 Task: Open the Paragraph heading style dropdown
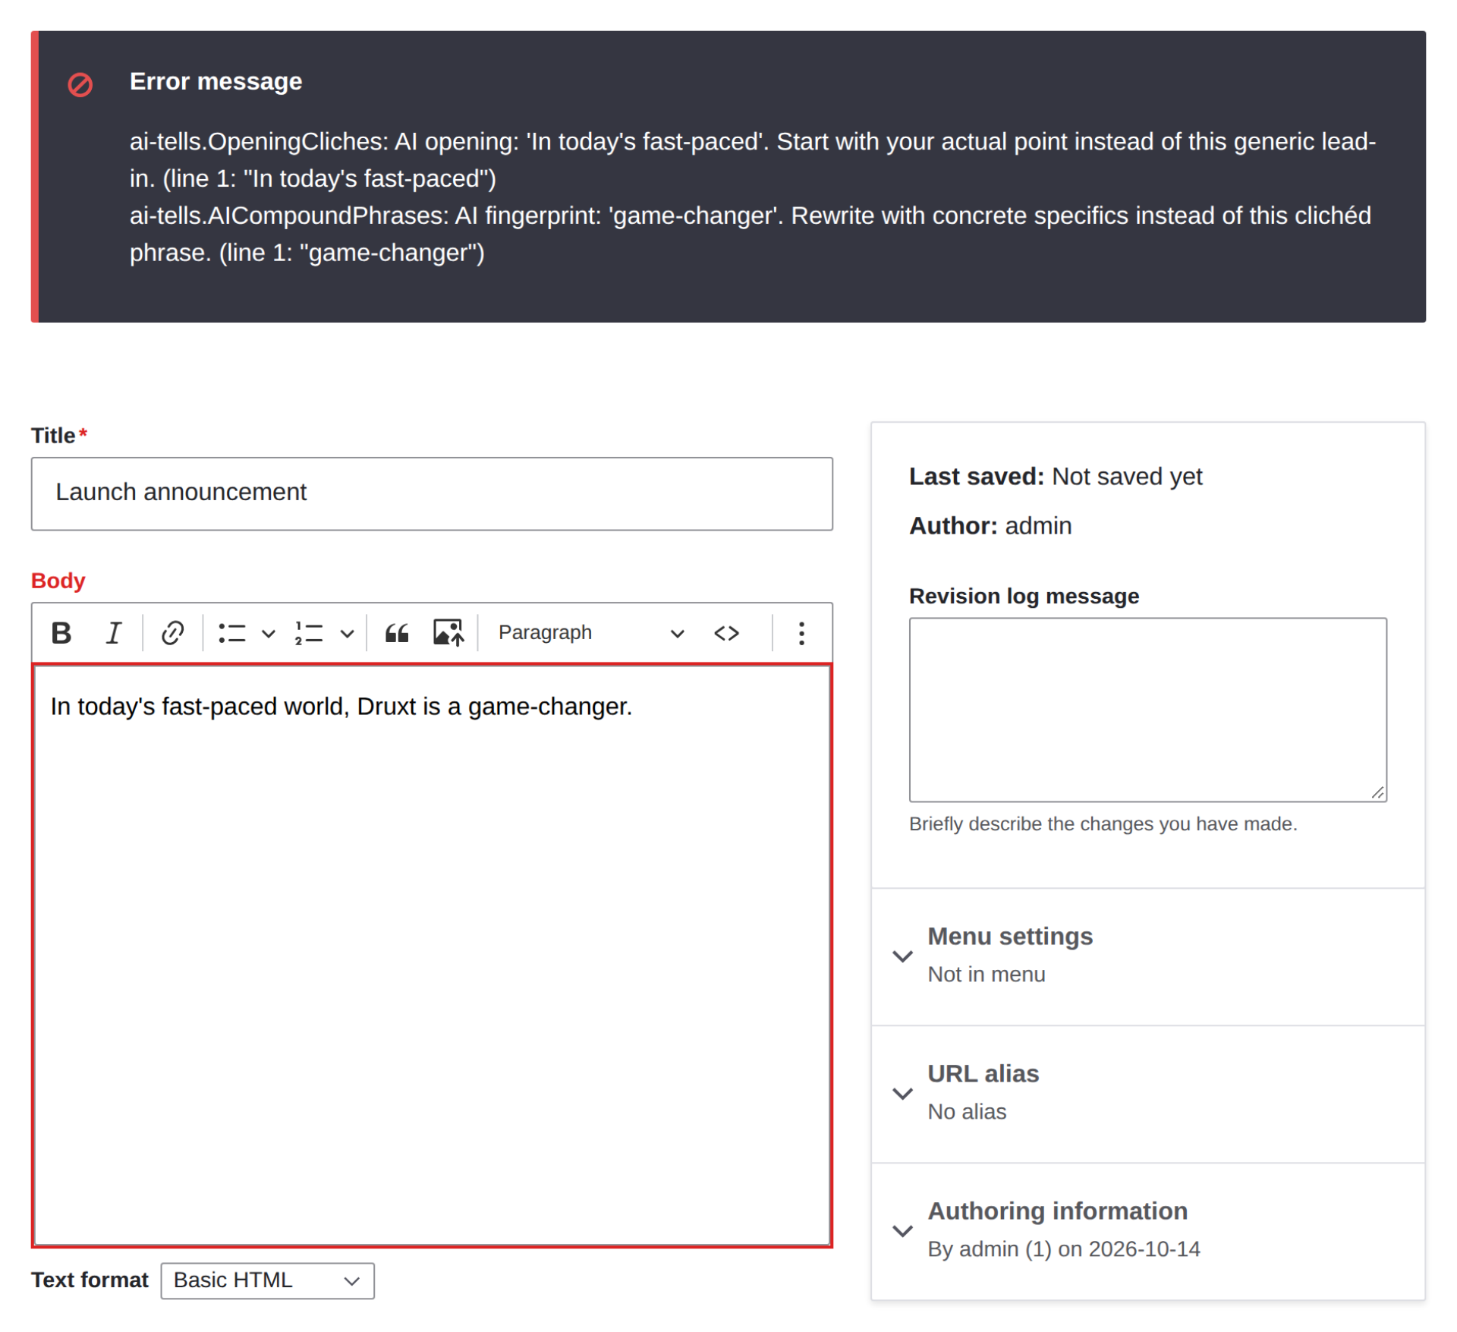(590, 633)
